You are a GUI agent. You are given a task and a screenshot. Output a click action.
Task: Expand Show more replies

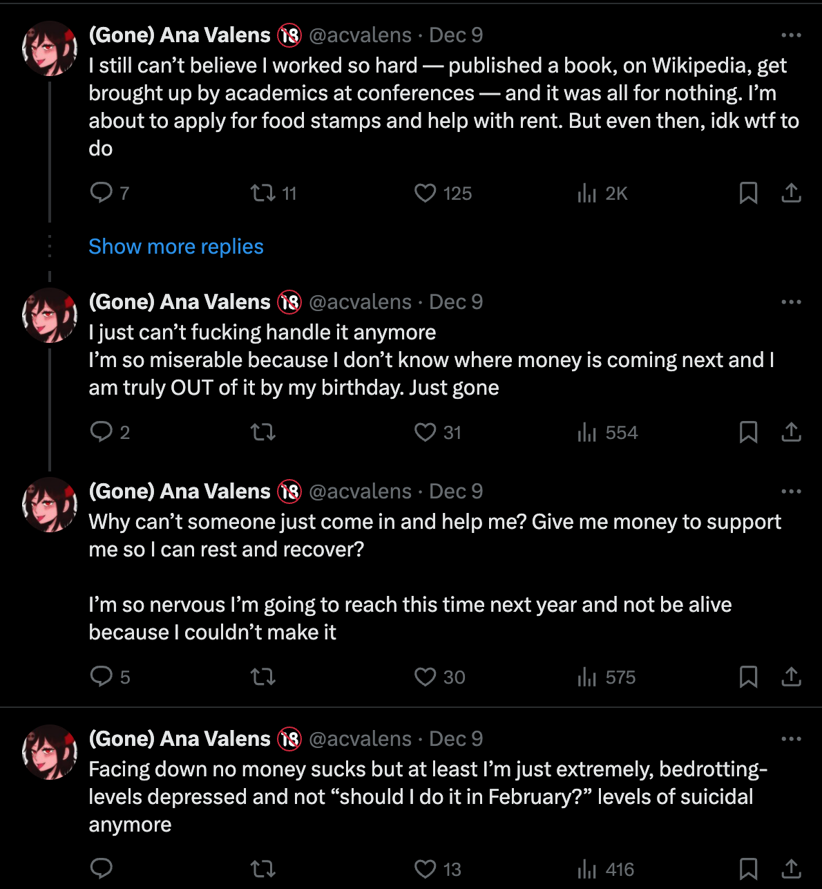coord(176,247)
